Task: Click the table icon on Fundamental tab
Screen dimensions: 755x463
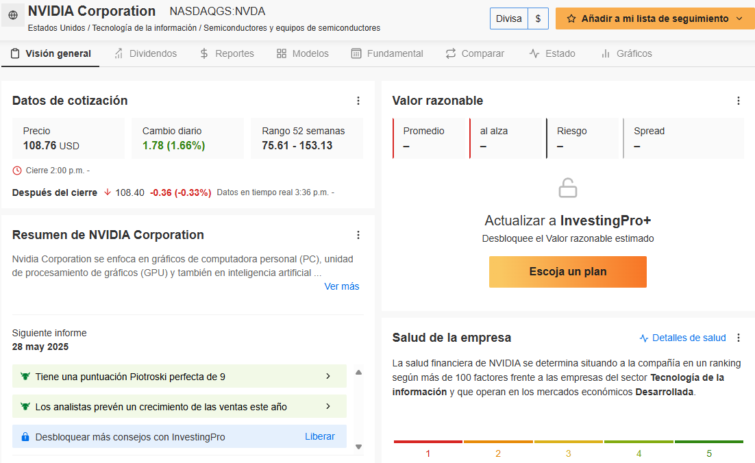Action: [x=356, y=53]
